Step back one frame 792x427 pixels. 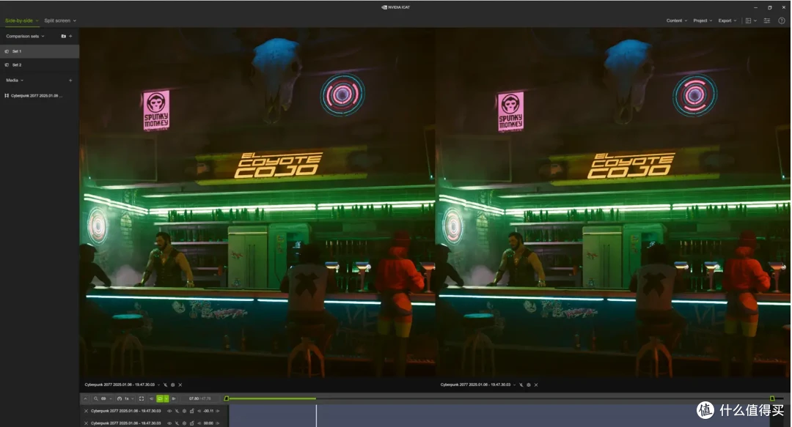(x=151, y=398)
